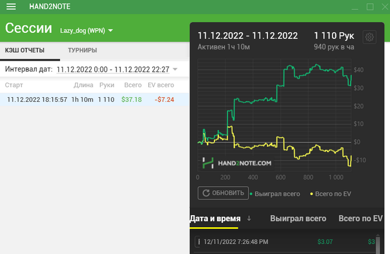The height and width of the screenshot is (254, 390).
Task: Expand the Lazy_dog (WPN) player dropdown
Action: click(111, 31)
